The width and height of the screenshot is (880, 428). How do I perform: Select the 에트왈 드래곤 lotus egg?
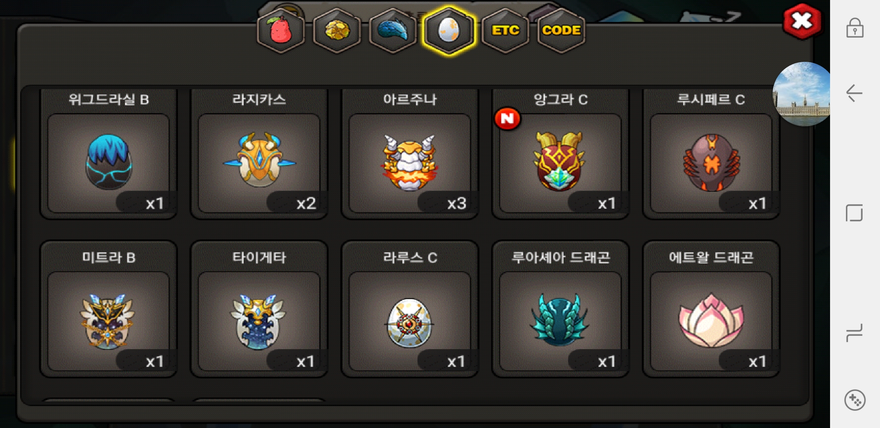pyautogui.click(x=711, y=309)
